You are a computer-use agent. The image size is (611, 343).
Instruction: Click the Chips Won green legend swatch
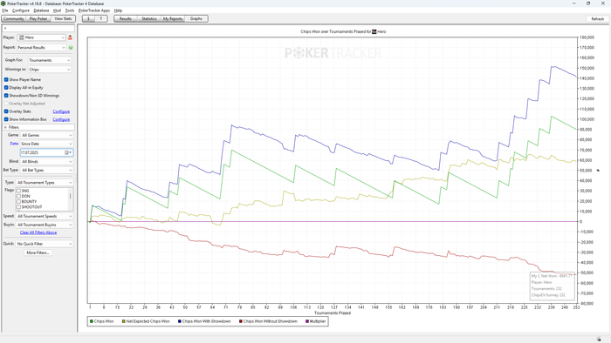(92, 321)
